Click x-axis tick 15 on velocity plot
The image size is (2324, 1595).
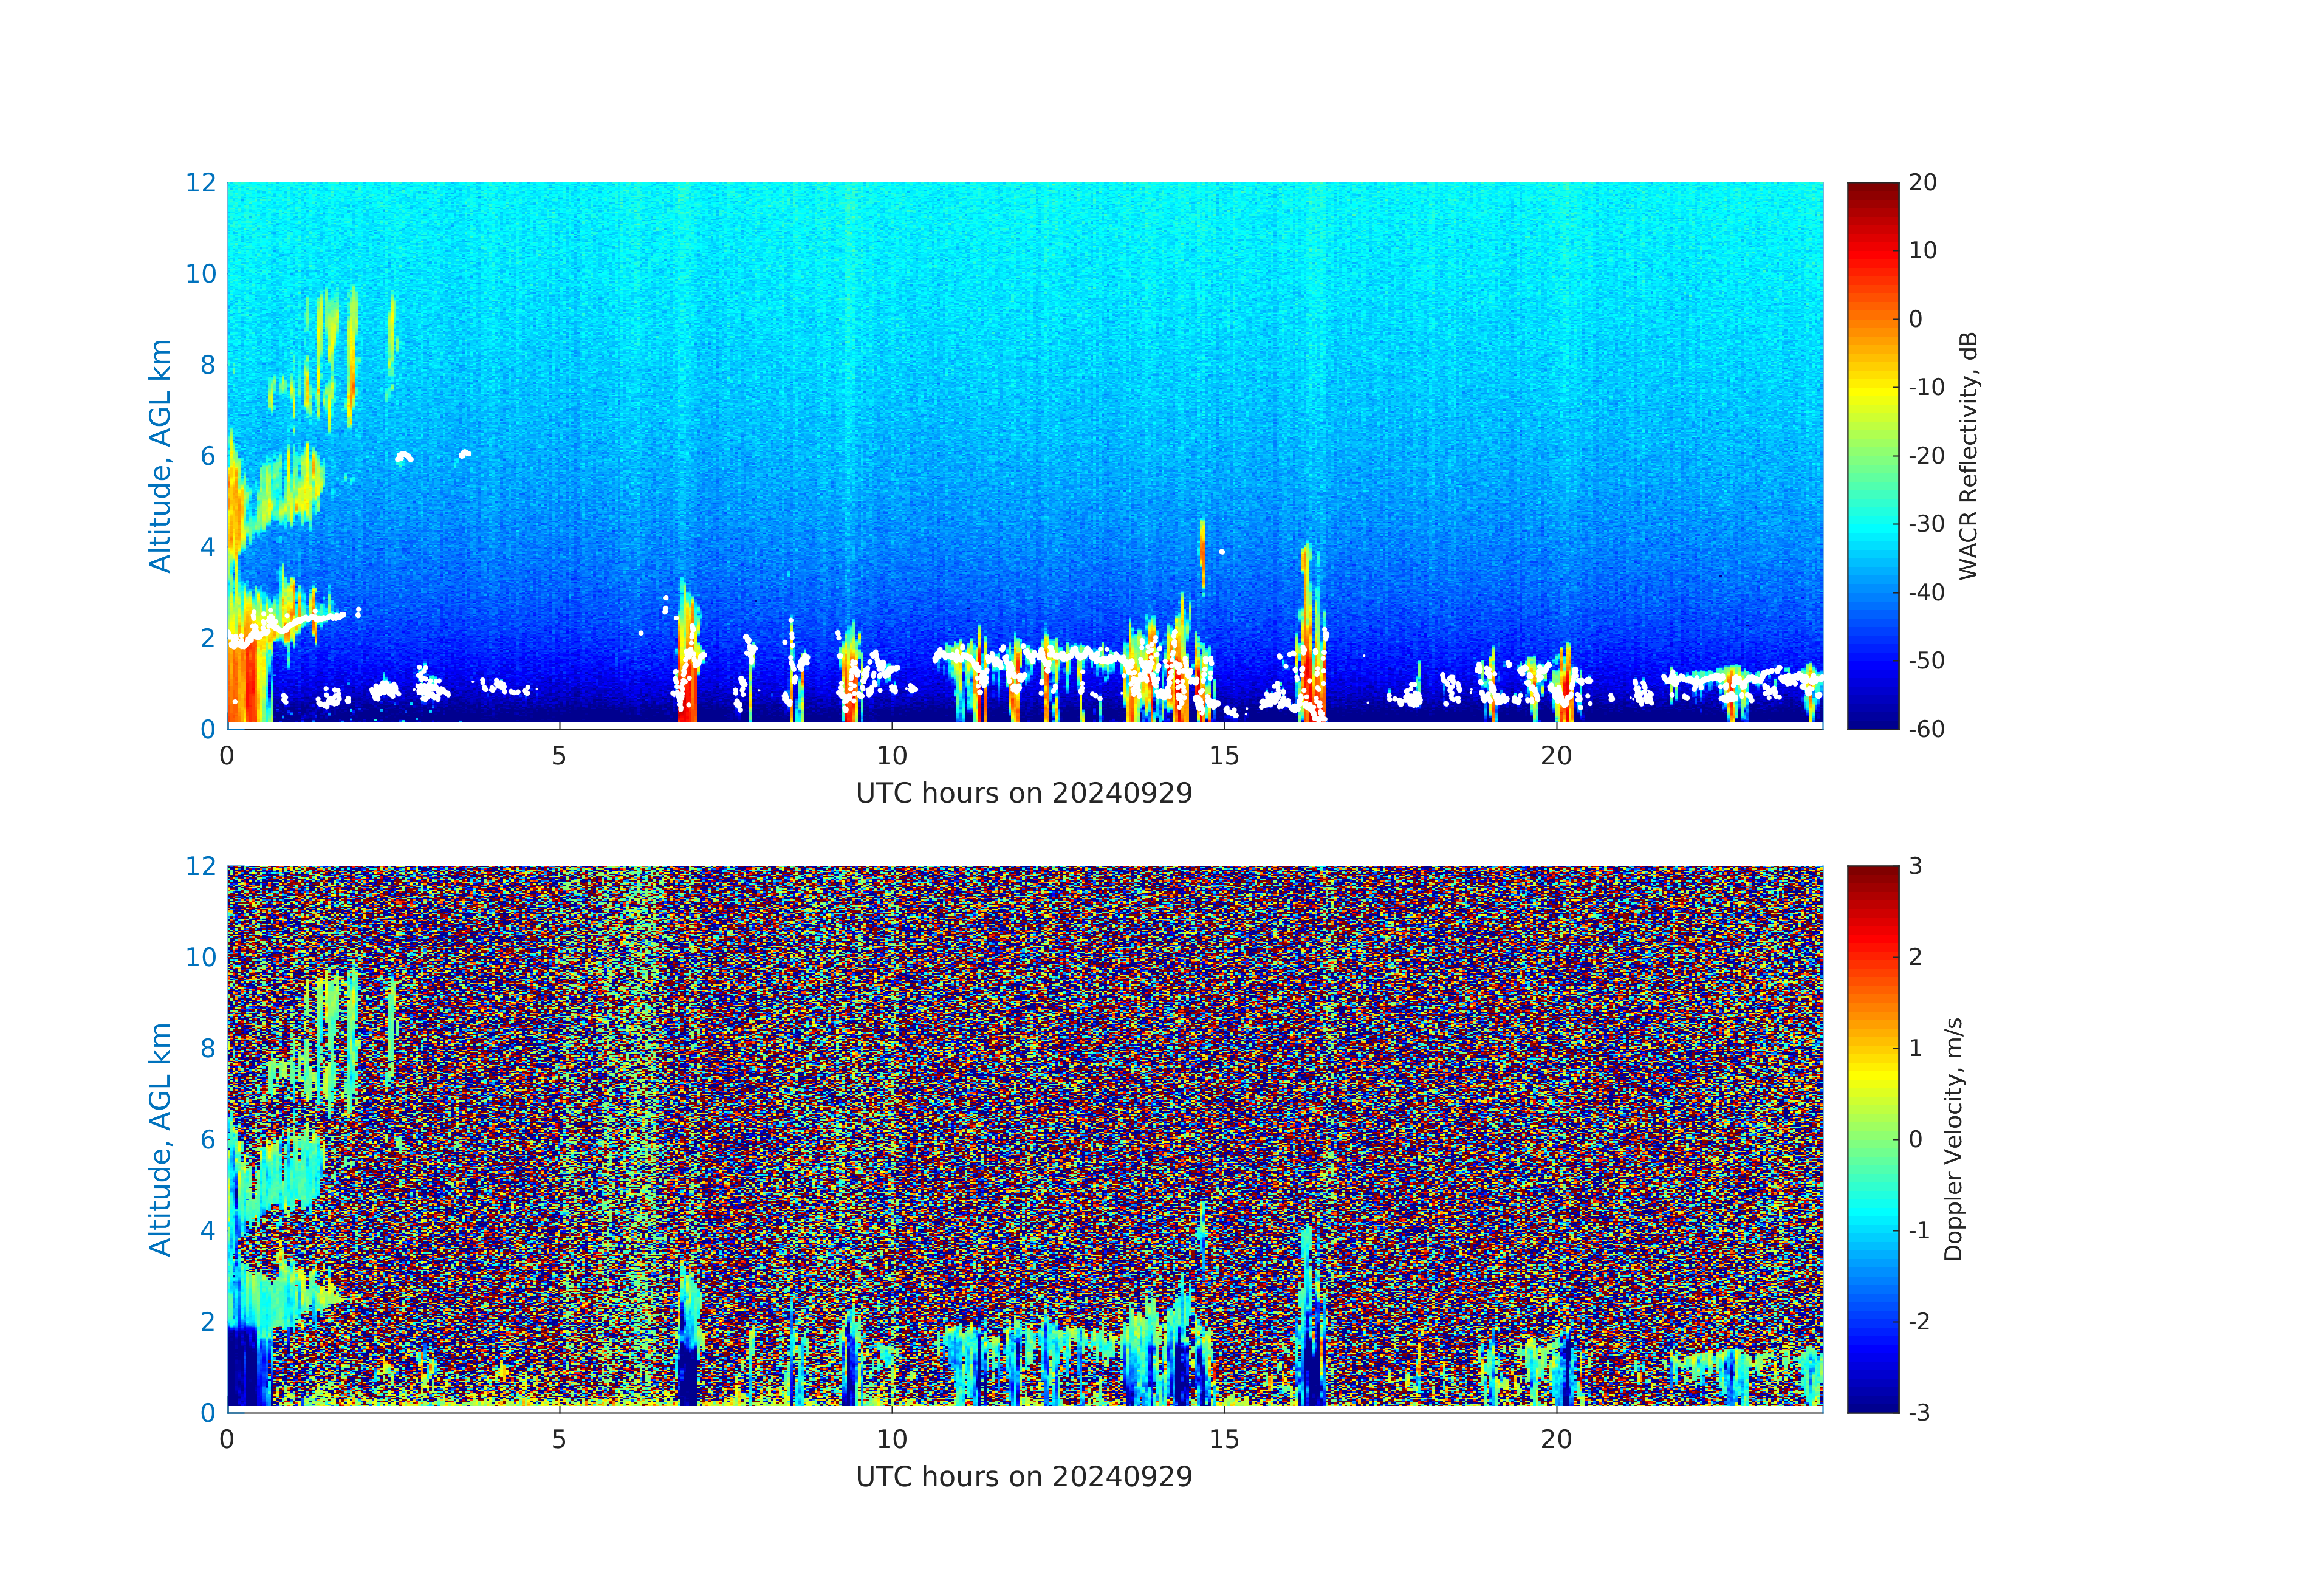(x=1224, y=1439)
